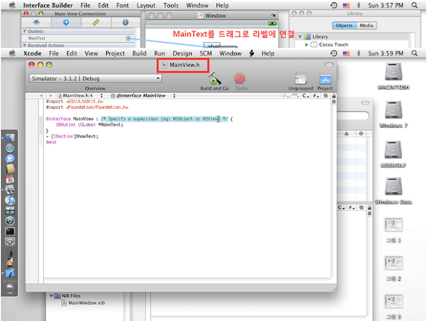Image resolution: width=427 pixels, height=321 pixels.
Task: Click the MainText outlet connection circle
Action: (x=128, y=39)
